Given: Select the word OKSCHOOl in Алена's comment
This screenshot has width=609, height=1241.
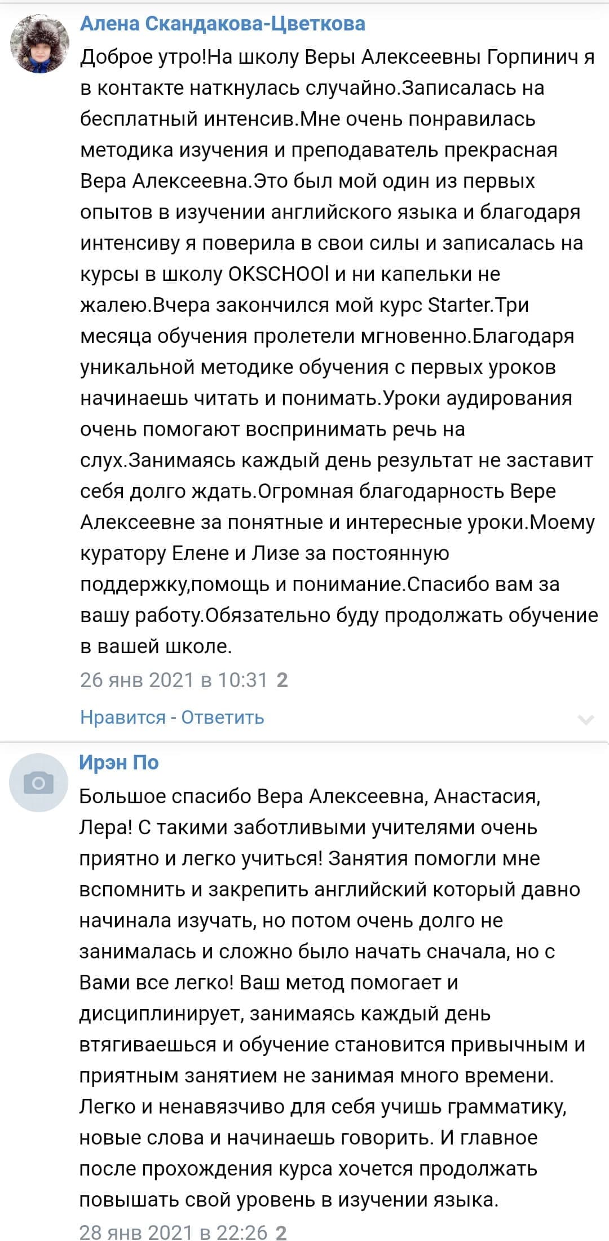Looking at the screenshot, I should click(279, 274).
